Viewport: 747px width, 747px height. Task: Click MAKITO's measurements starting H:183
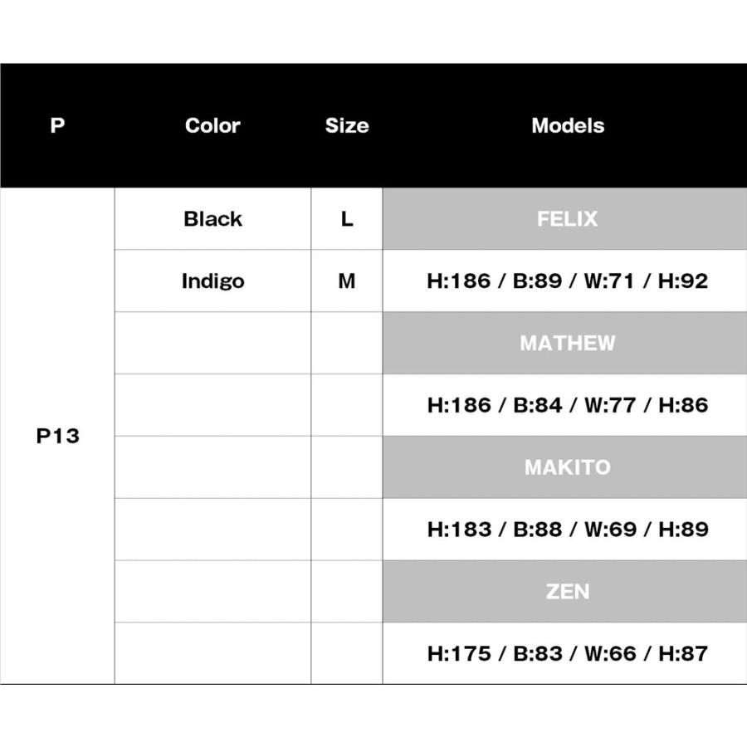click(568, 530)
